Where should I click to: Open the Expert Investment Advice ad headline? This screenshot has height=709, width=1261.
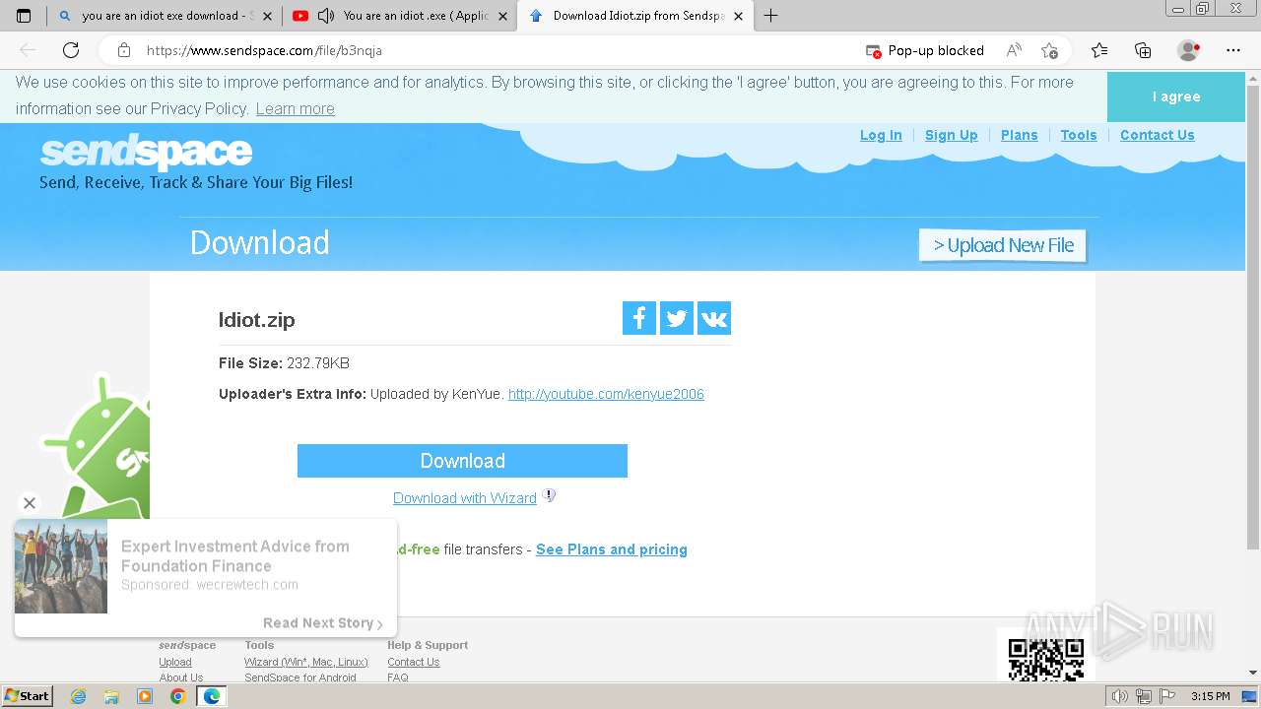click(x=235, y=556)
